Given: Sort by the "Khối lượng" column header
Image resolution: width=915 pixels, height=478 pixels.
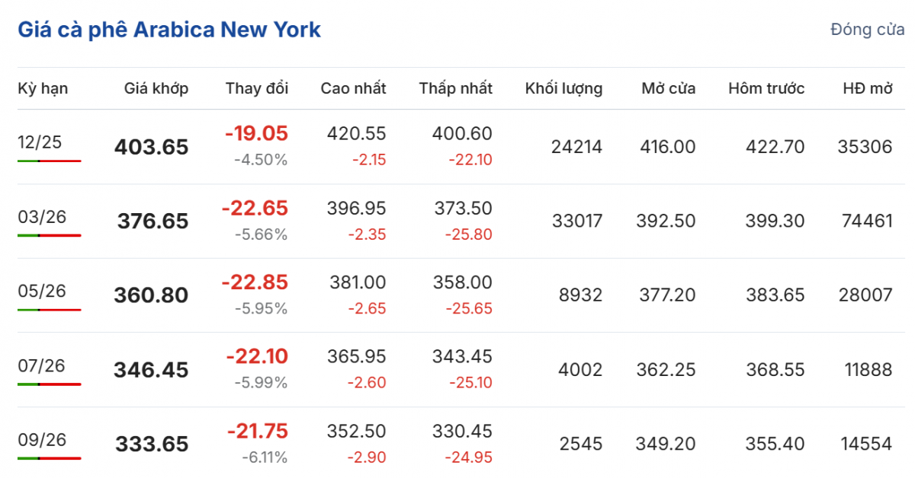Looking at the screenshot, I should tap(563, 88).
